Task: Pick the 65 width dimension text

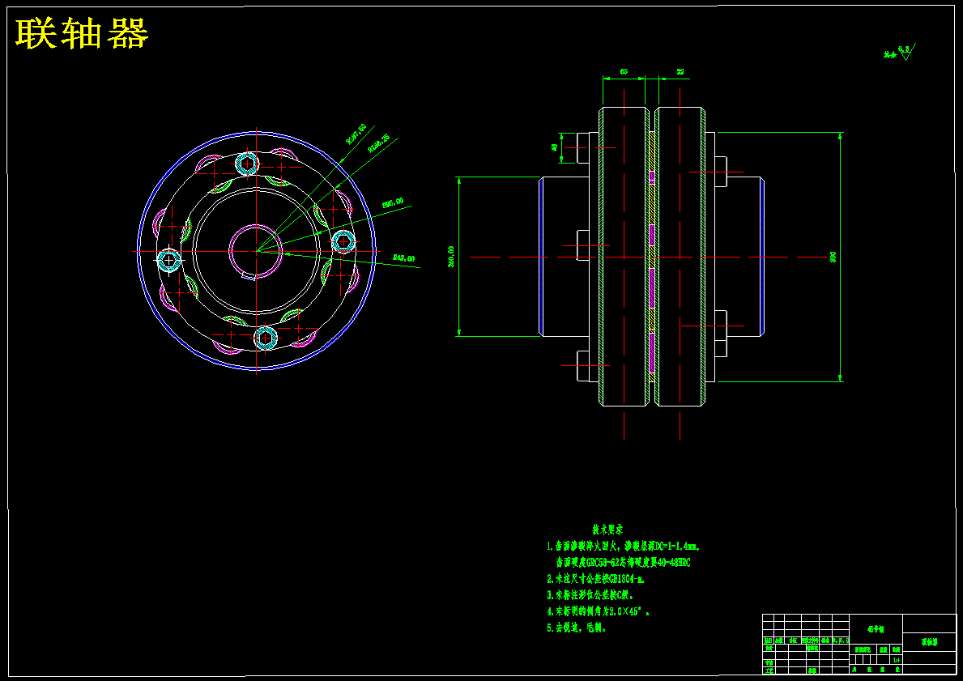Action: tap(624, 72)
